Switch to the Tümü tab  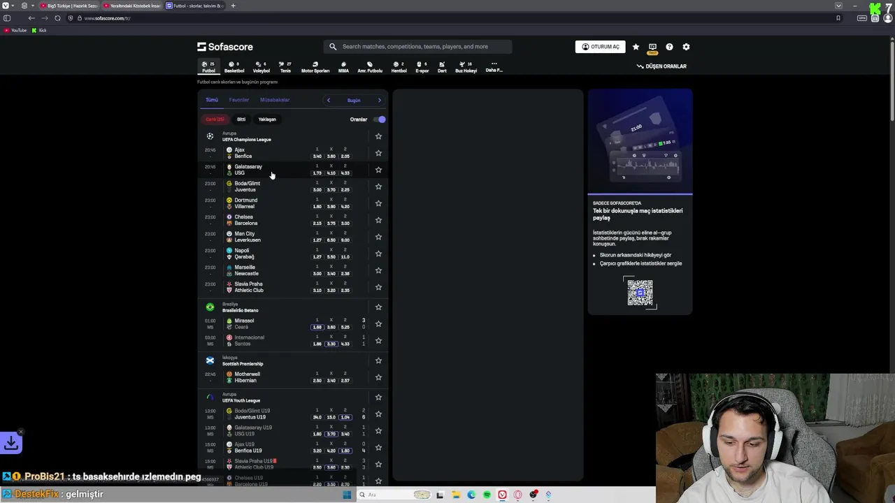pos(212,100)
